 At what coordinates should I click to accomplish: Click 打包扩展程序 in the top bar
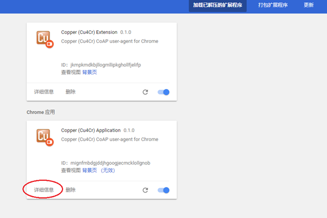[273, 5]
